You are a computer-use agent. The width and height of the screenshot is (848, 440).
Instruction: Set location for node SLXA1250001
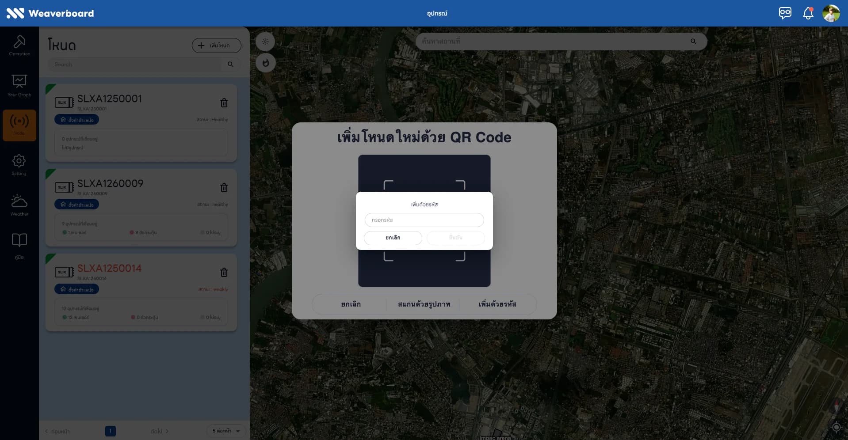tap(77, 120)
